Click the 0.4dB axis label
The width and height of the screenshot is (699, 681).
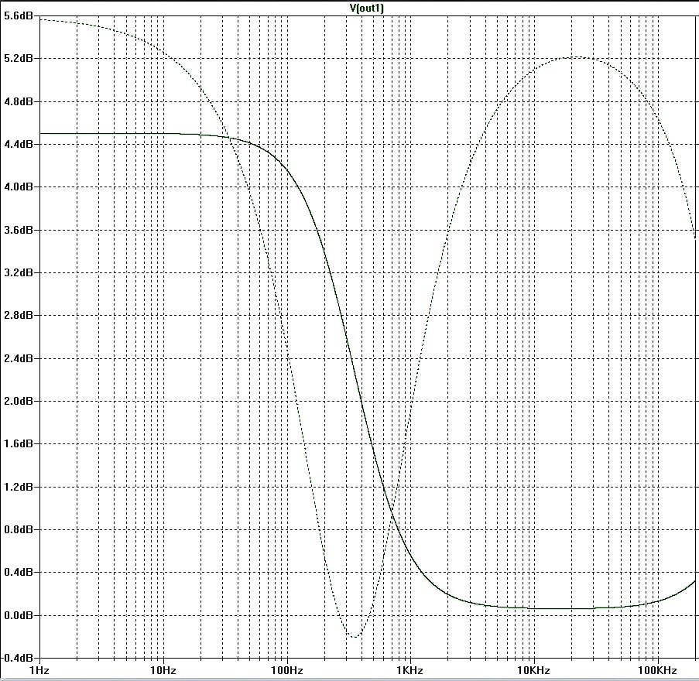point(19,572)
